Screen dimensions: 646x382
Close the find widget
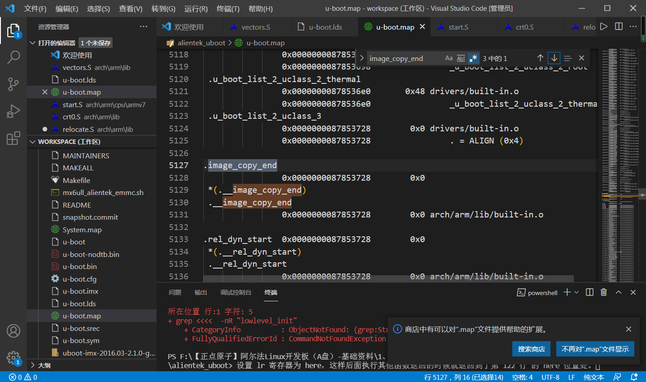tap(581, 58)
